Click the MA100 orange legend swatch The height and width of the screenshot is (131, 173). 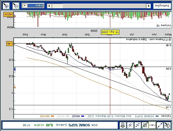[52, 116]
